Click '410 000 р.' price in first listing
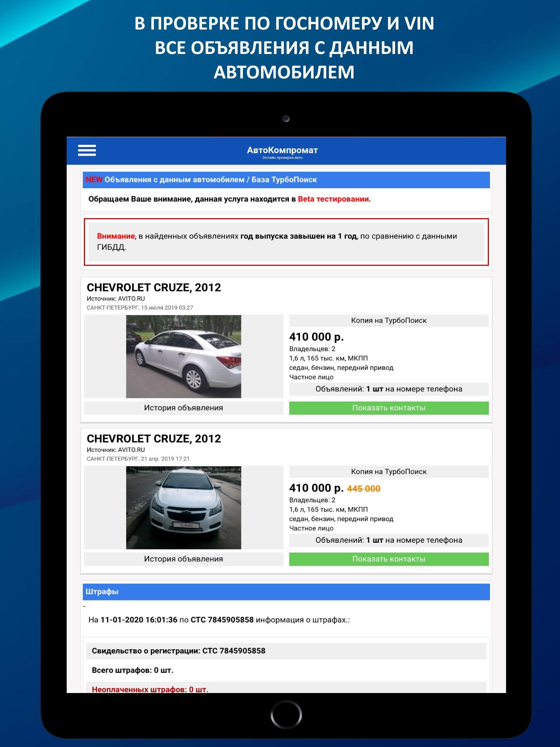Screen dimensions: 560x747 316,337
